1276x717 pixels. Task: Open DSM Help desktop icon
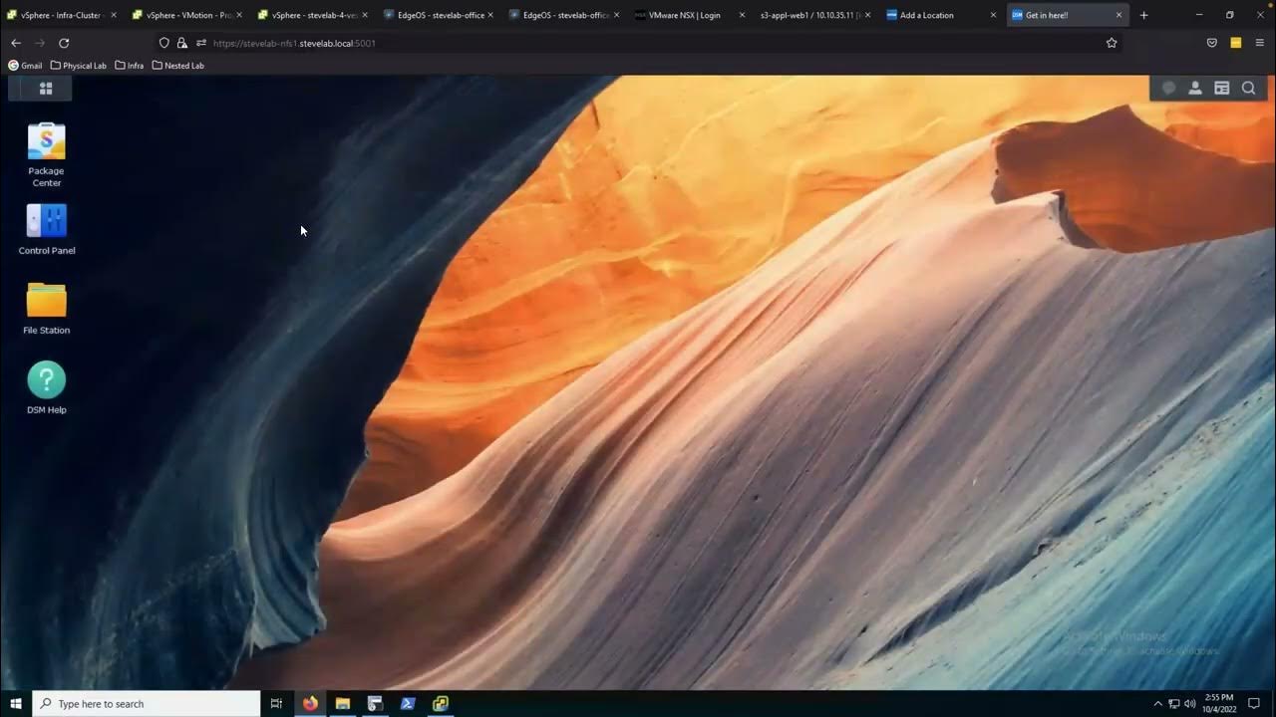pos(47,388)
